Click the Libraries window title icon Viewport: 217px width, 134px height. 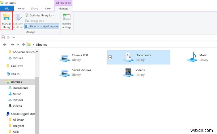[x=2, y=3]
